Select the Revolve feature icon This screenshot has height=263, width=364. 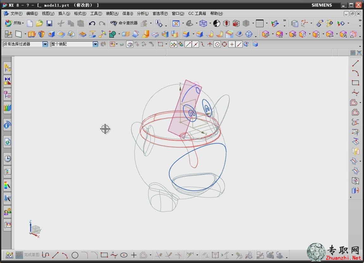pyautogui.click(x=41, y=34)
